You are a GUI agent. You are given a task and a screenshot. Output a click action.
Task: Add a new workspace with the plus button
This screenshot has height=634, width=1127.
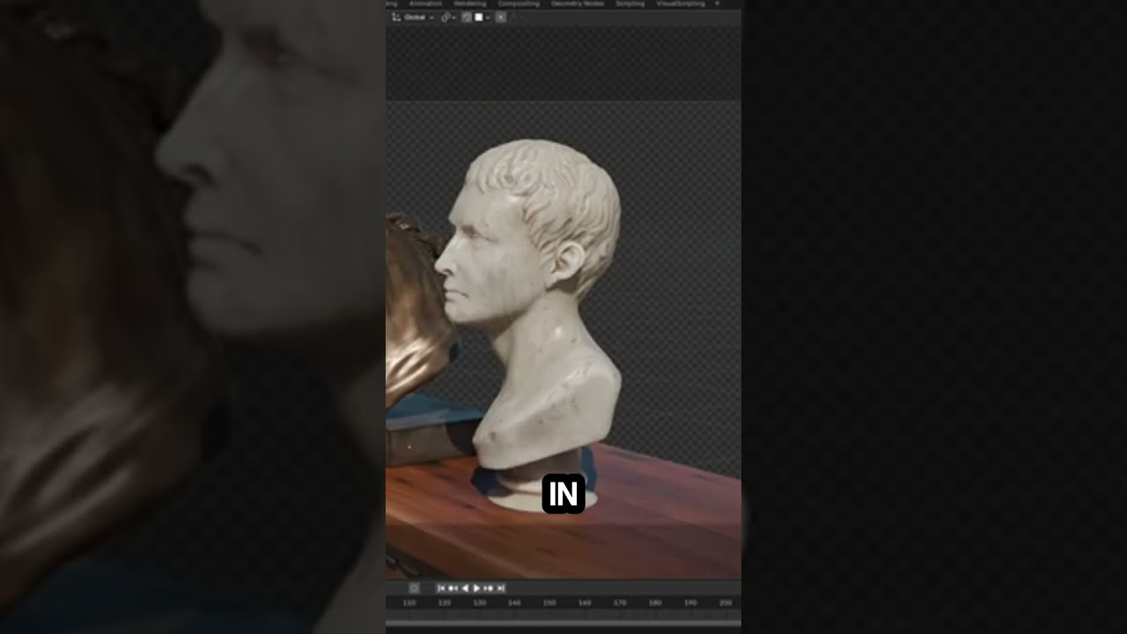point(717,4)
